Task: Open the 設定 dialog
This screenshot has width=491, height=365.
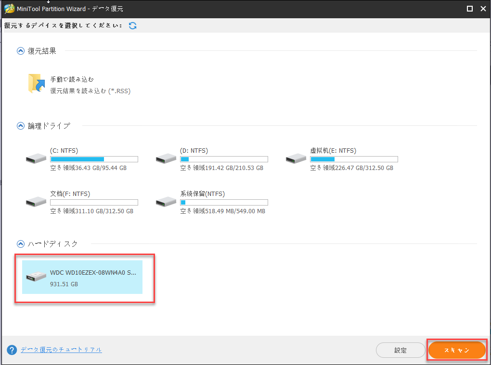Action: (401, 350)
